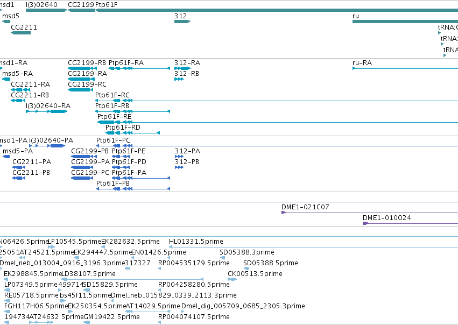Select the CG2199 gene label
The width and height of the screenshot is (458, 325).
[x=81, y=5]
